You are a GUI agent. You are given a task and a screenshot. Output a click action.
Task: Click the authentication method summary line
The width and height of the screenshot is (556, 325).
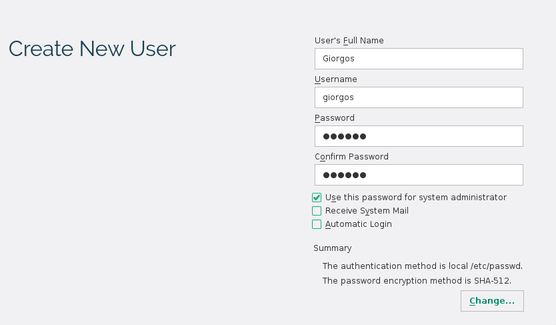tap(422, 266)
